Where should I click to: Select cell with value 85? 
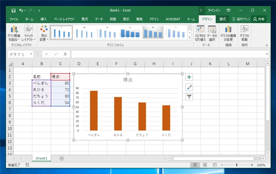coord(60,83)
